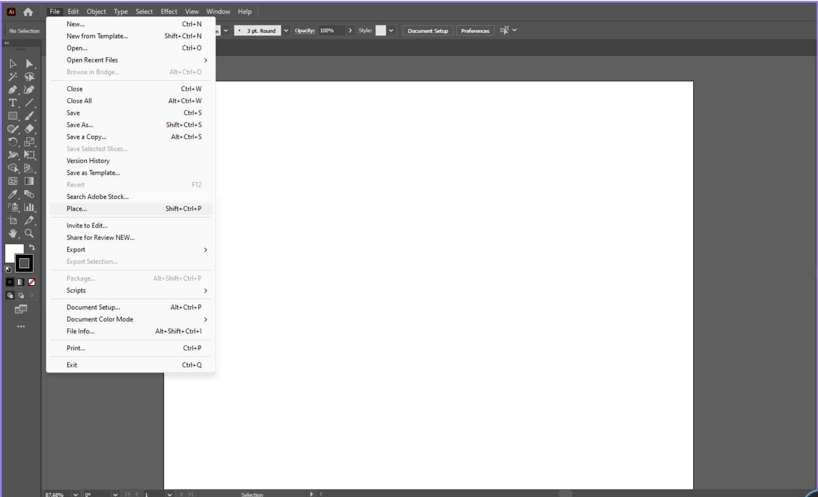Viewport: 818px width, 497px height.
Task: Activate the Eraser tool
Action: click(30, 129)
